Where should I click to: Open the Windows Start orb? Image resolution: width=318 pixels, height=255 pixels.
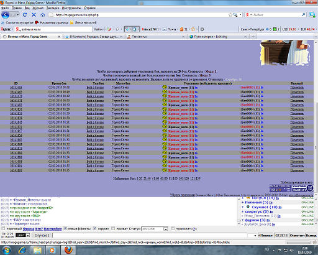[6, 250]
